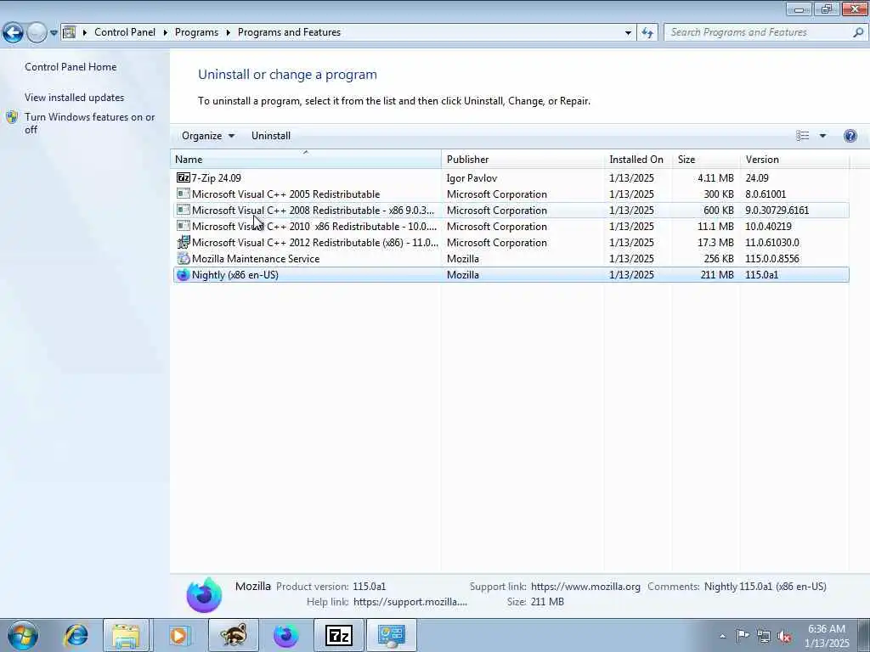This screenshot has width=870, height=652.
Task: Click icon of Visual C++ 2005 Redistributable
Action: 184,194
